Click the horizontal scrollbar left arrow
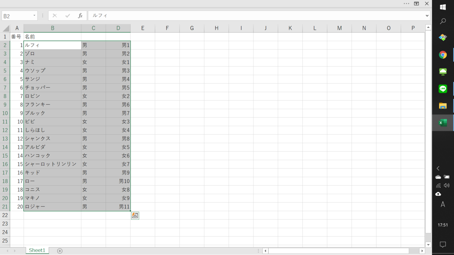This screenshot has width=454, height=255. (x=266, y=251)
